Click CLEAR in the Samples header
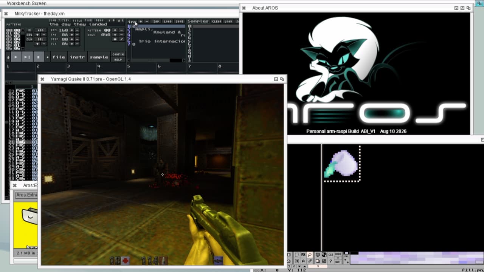 (x=217, y=22)
